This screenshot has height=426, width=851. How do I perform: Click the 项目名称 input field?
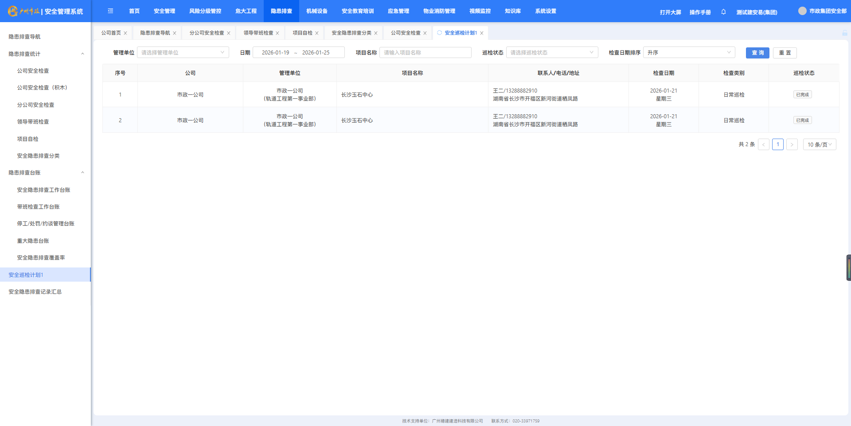425,53
